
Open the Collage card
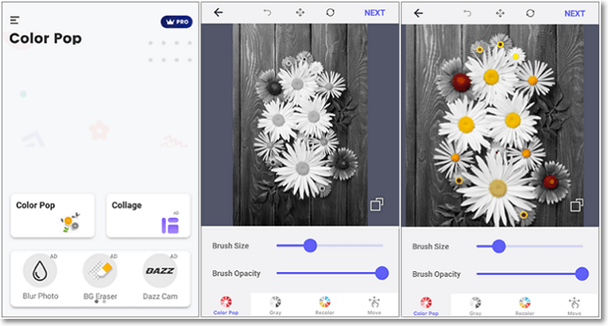148,215
